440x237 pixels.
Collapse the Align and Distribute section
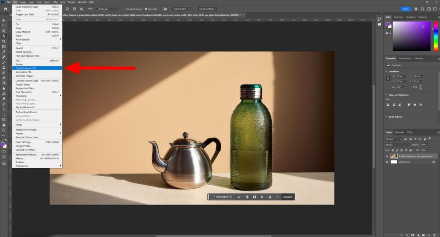(x=386, y=95)
